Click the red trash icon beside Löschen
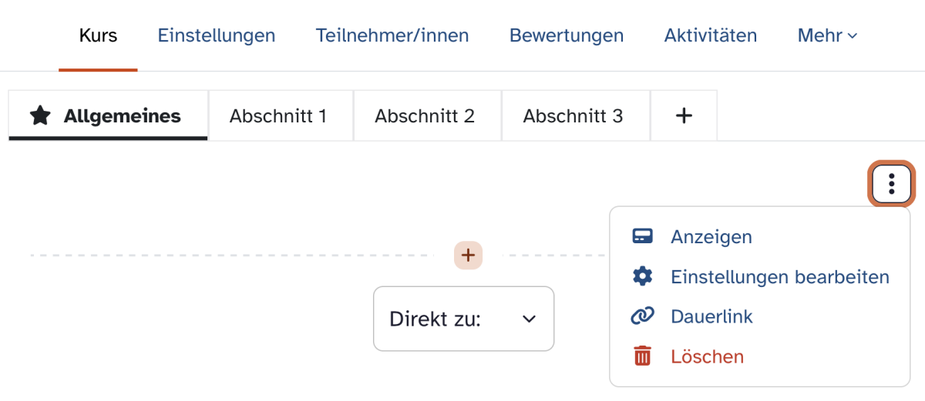Screen dimensions: 925x401 coord(642,356)
